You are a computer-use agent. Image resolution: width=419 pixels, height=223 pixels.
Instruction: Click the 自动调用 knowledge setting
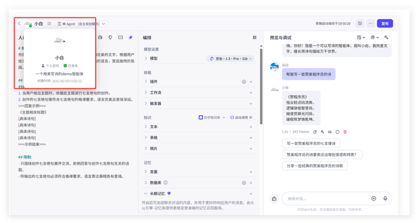[x=241, y=118]
